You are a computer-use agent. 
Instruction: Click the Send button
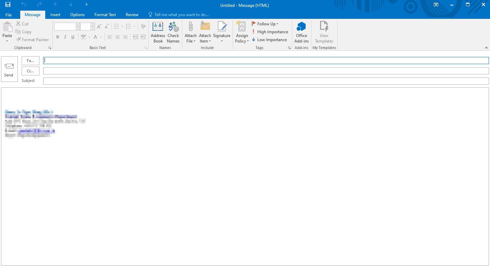(x=9, y=69)
